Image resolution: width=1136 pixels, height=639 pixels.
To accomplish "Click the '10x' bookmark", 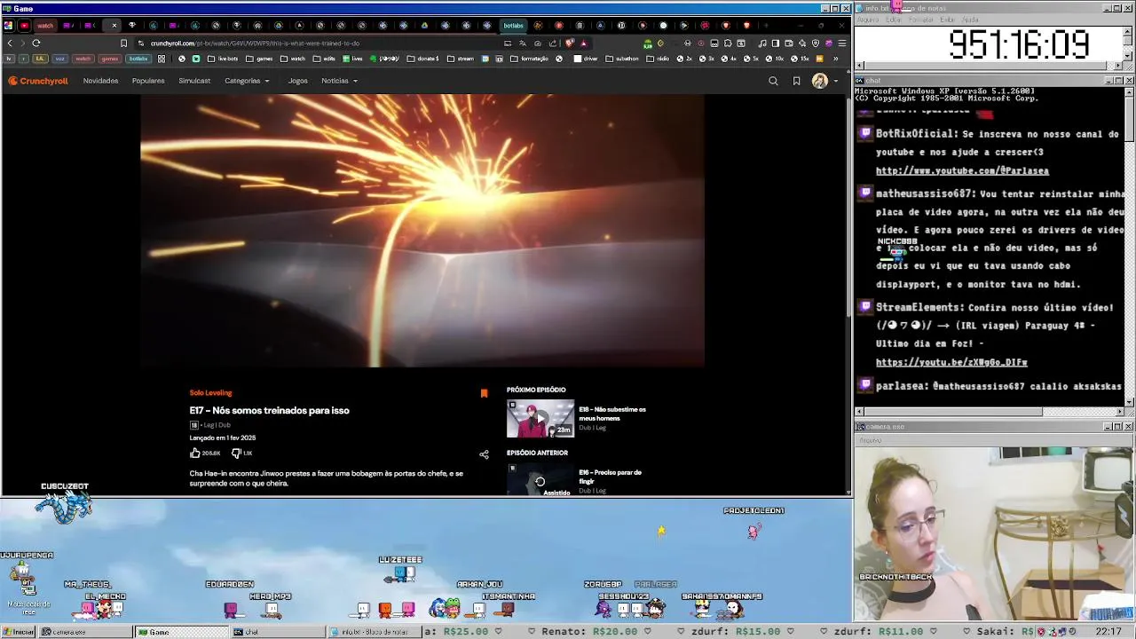I will [776, 59].
